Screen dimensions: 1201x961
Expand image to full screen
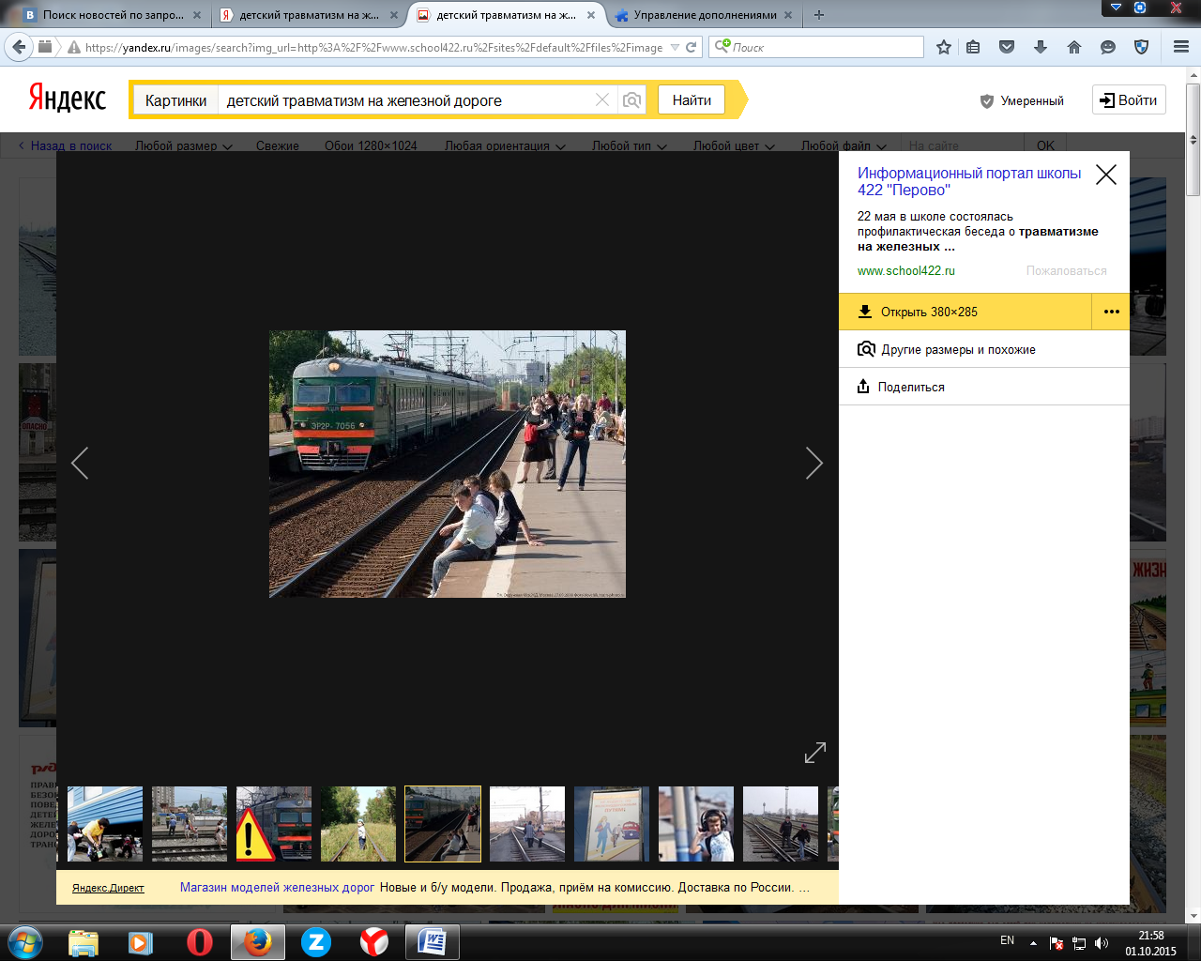click(815, 753)
